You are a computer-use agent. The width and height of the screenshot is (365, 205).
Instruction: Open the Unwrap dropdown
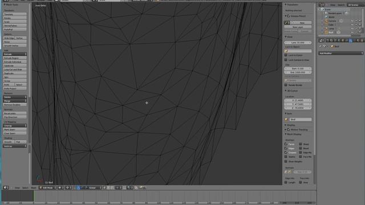click(15, 125)
